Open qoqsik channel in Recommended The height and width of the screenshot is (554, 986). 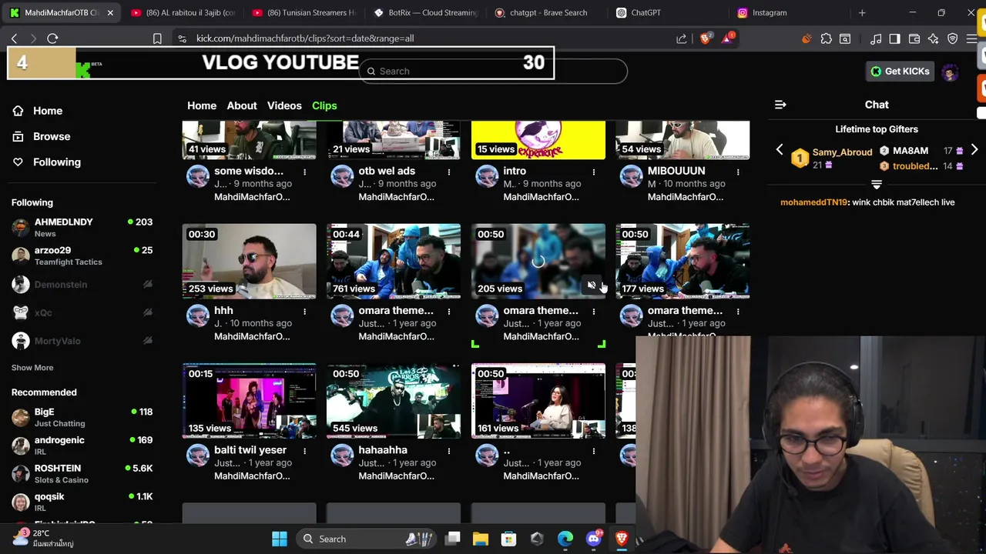coord(82,502)
